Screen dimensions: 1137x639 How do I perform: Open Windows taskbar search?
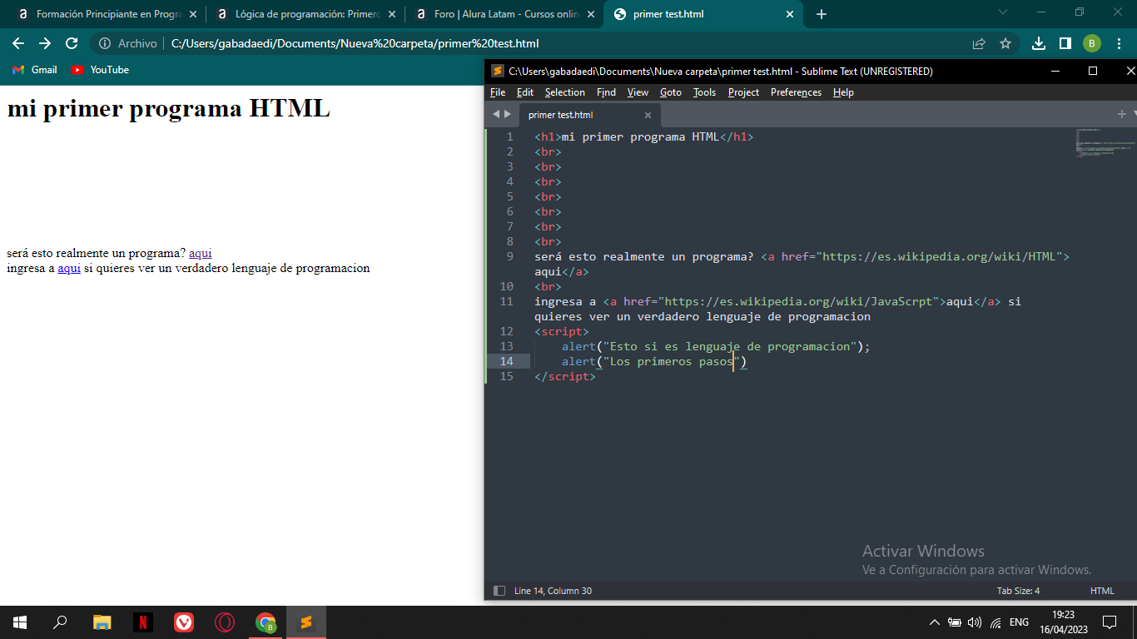(x=60, y=622)
